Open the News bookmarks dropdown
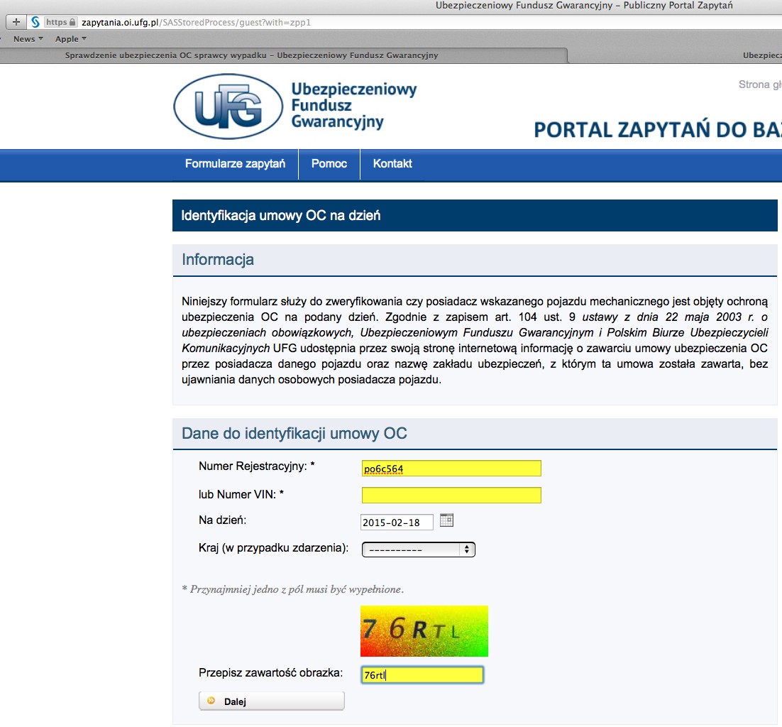782x727 pixels. click(x=28, y=39)
